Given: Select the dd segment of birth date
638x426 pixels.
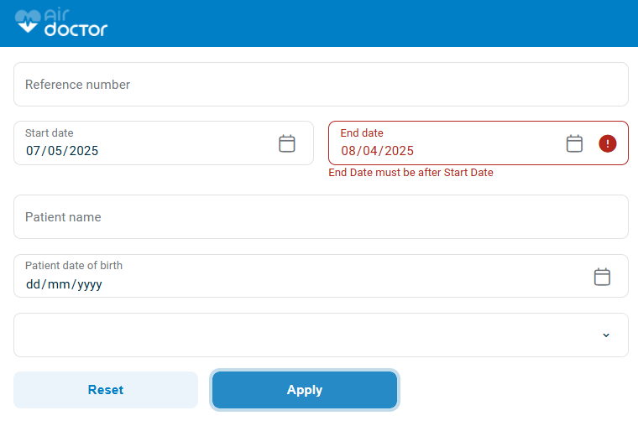Looking at the screenshot, I should 33,284.
